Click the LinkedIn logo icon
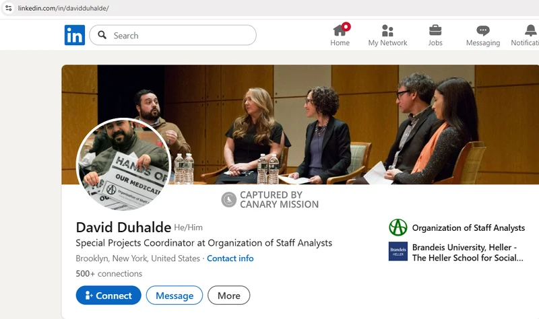 [75, 35]
